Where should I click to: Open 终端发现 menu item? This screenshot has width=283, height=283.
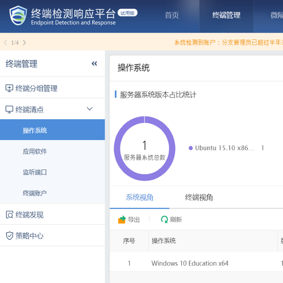(x=52, y=214)
